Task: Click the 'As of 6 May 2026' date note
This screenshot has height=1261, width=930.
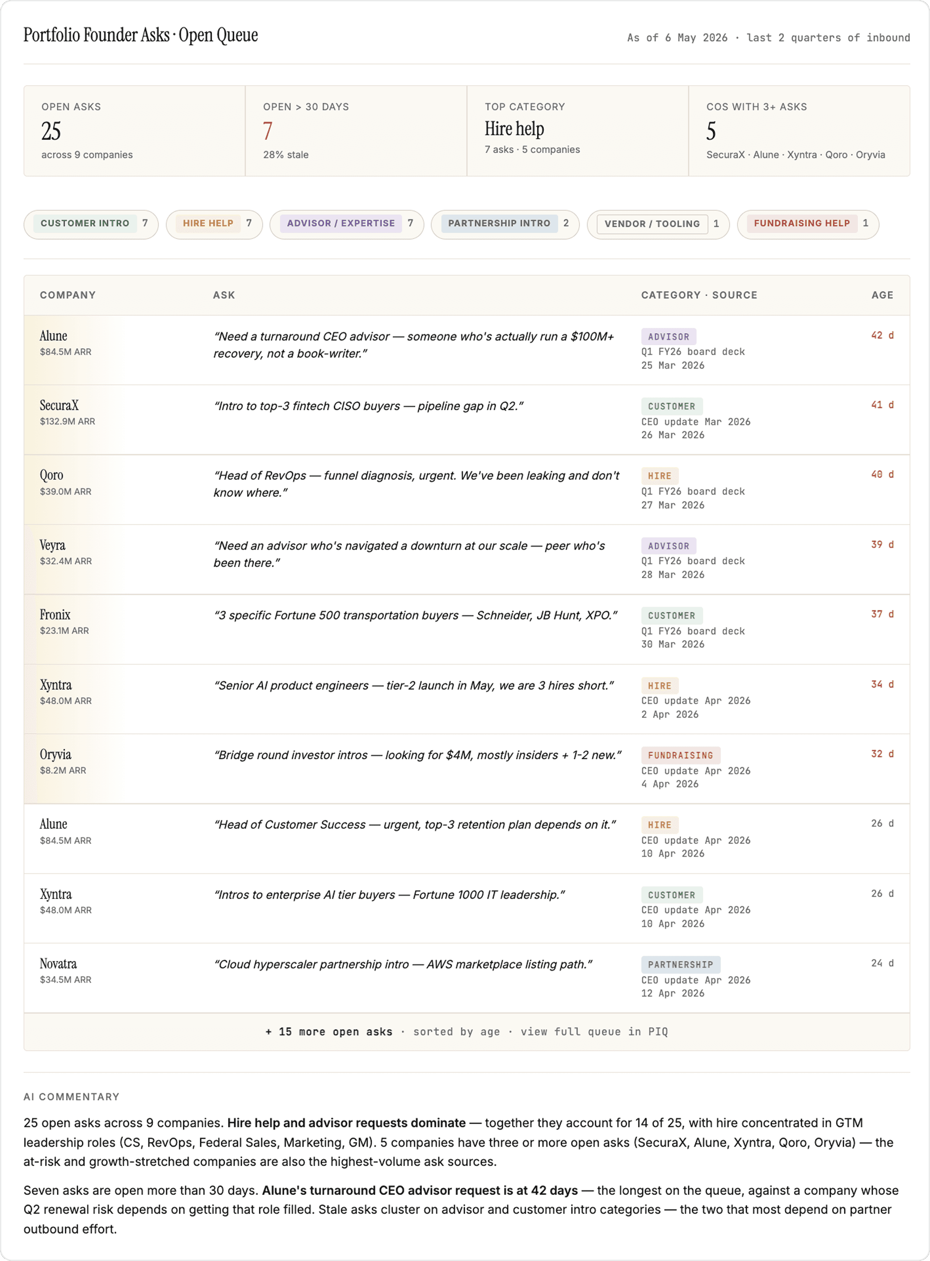Action: (x=677, y=38)
